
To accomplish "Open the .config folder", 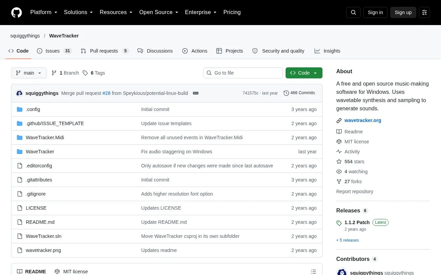I will click(x=33, y=109).
